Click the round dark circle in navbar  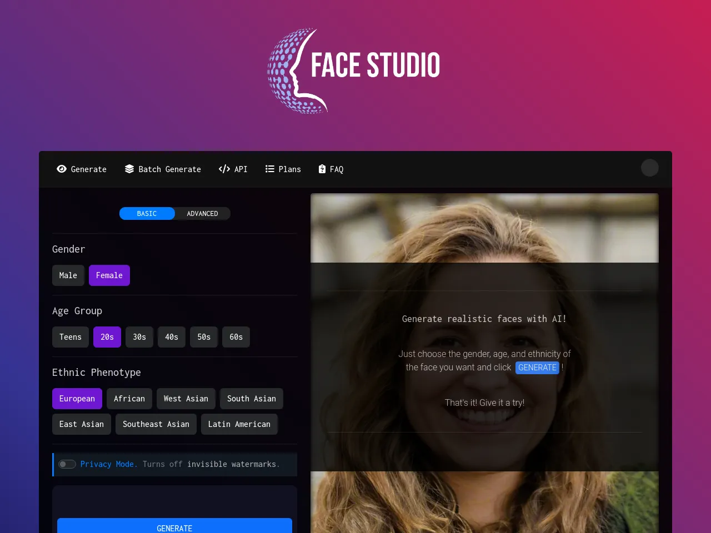coord(649,168)
